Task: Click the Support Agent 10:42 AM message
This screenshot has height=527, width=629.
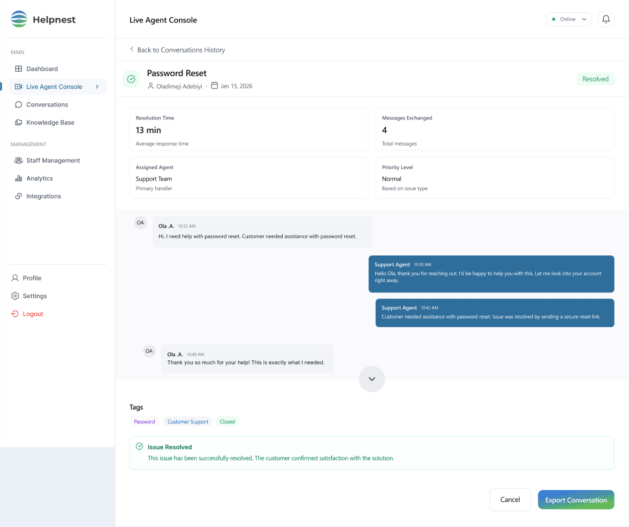Action: pyautogui.click(x=495, y=313)
